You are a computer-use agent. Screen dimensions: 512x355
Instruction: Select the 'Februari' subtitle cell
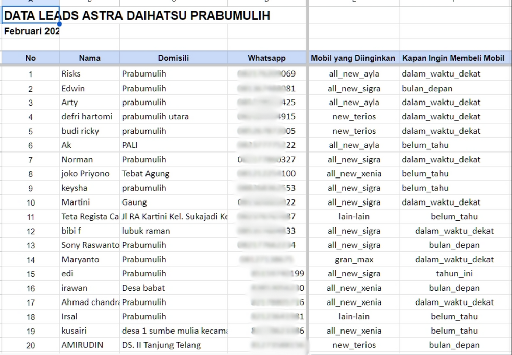31,31
